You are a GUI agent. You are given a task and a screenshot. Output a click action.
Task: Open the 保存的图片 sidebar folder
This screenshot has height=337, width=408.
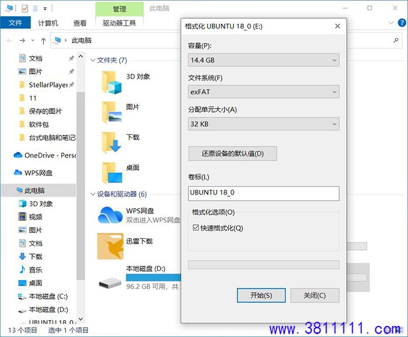tap(45, 111)
